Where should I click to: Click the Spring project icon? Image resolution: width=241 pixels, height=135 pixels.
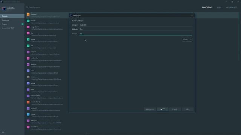coord(28,83)
